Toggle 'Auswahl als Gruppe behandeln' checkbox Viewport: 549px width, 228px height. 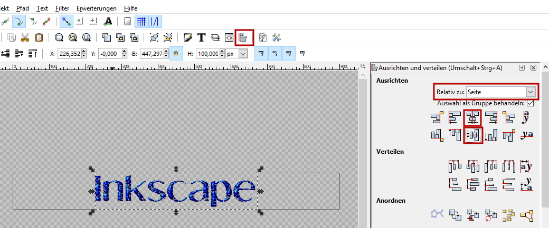(x=530, y=103)
